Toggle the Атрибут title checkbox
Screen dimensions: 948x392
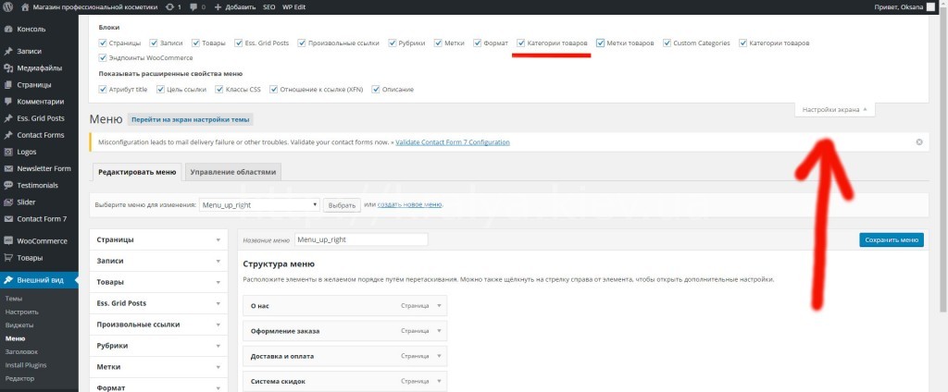tap(102, 90)
